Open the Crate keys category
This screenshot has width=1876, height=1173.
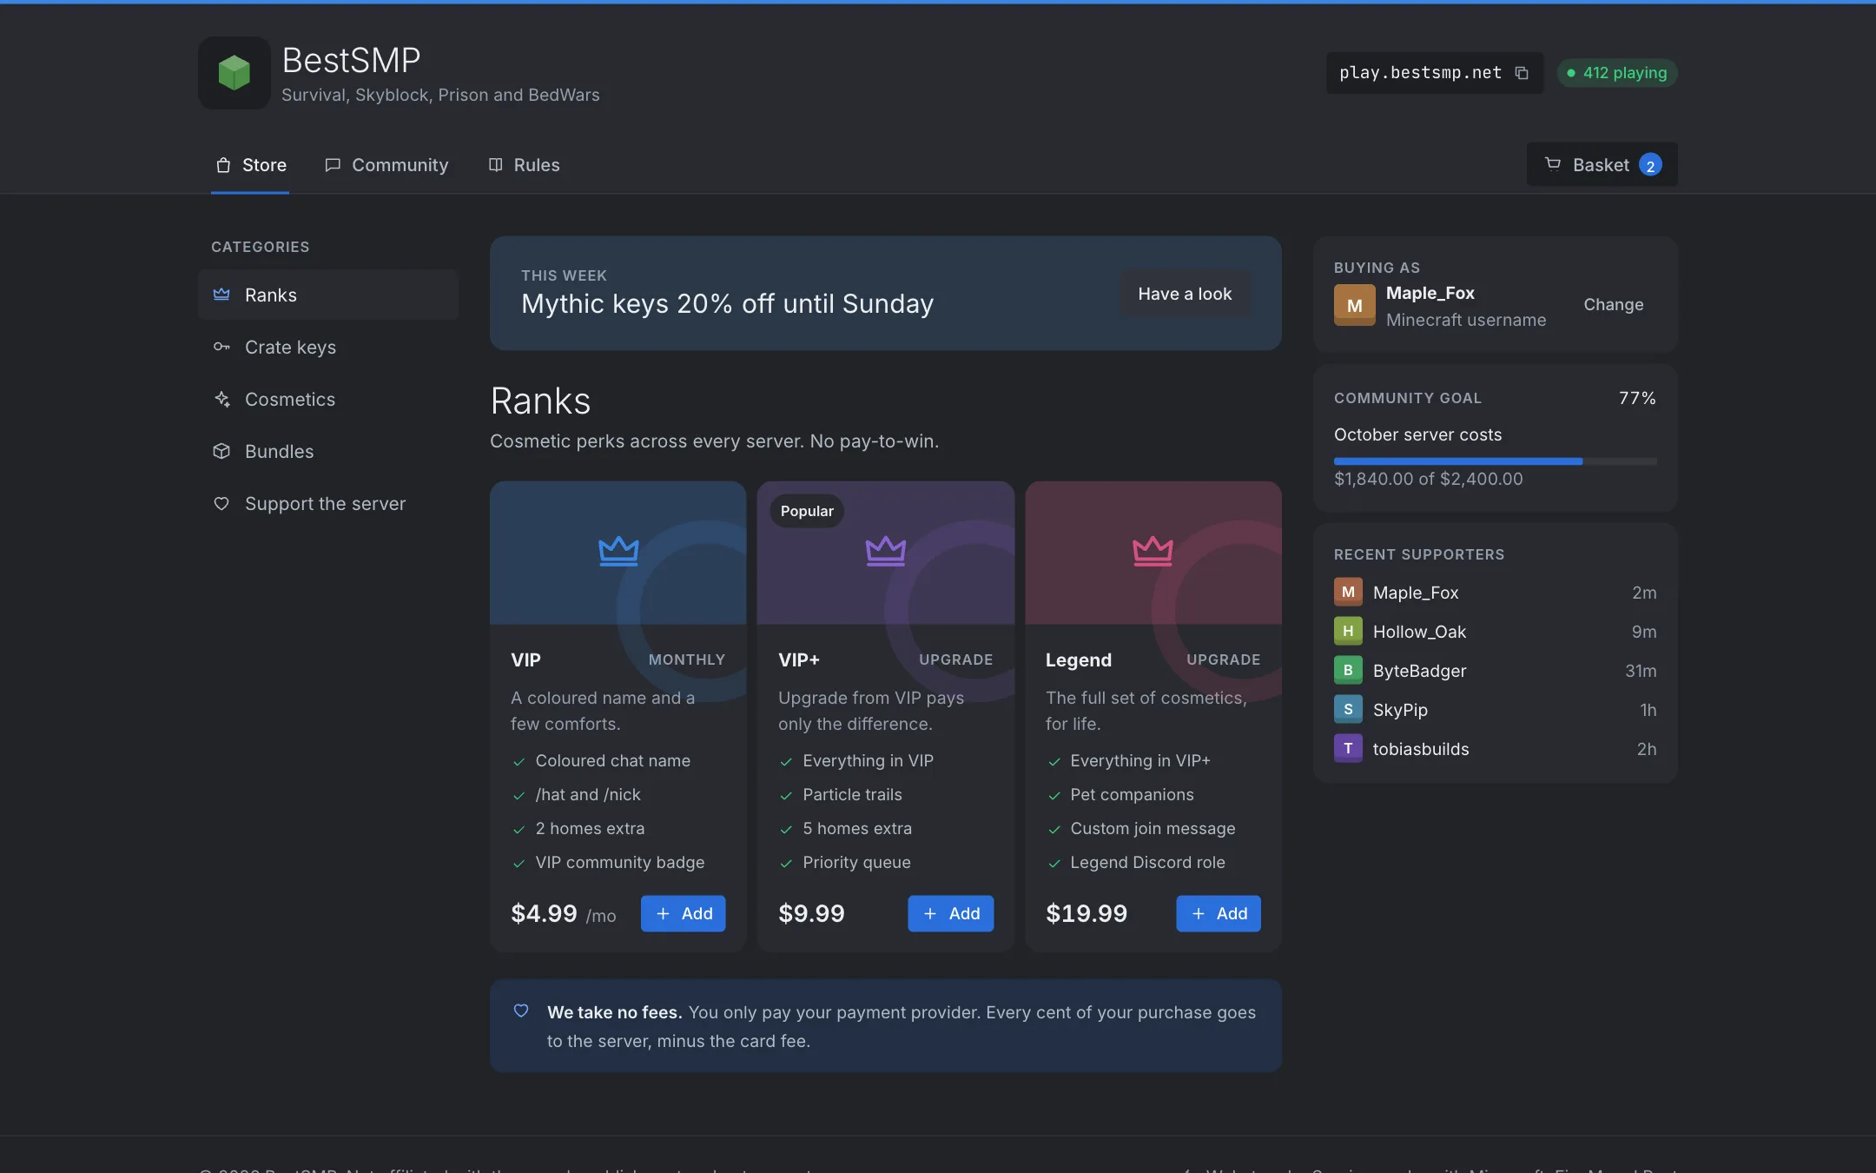coord(328,347)
